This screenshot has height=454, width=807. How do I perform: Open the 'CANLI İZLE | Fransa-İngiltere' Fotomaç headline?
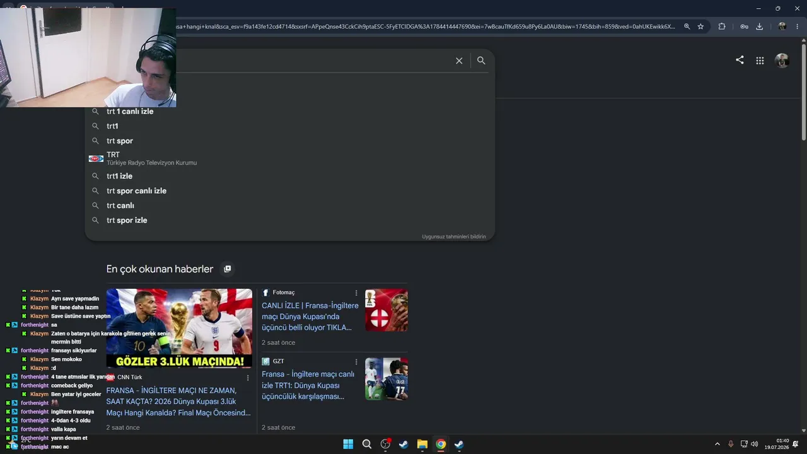[x=310, y=317]
